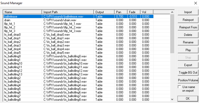Screen dimensions: 199x103
Task: Select the drain sound row
Action: point(79,20)
